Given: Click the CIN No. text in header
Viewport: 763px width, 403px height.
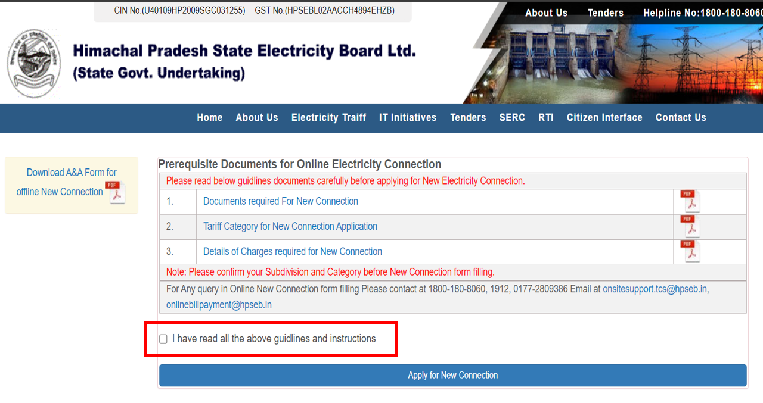Looking at the screenshot, I should point(179,11).
